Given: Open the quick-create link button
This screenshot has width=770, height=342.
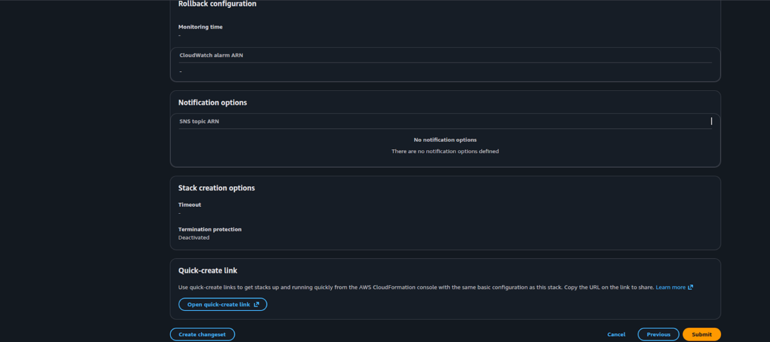Looking at the screenshot, I should (223, 304).
